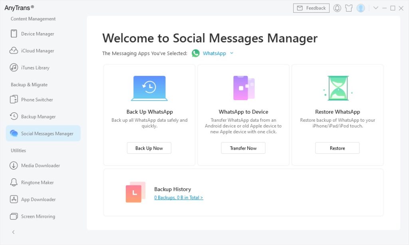Open App Downloader utility
409x245 pixels.
pyautogui.click(x=43, y=200)
